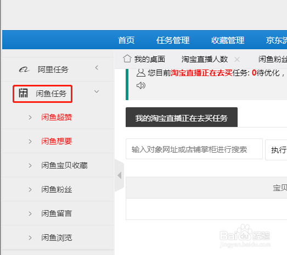287x255 pixels.
Task: Click the home icon next to 我的桌面
Action: point(127,59)
